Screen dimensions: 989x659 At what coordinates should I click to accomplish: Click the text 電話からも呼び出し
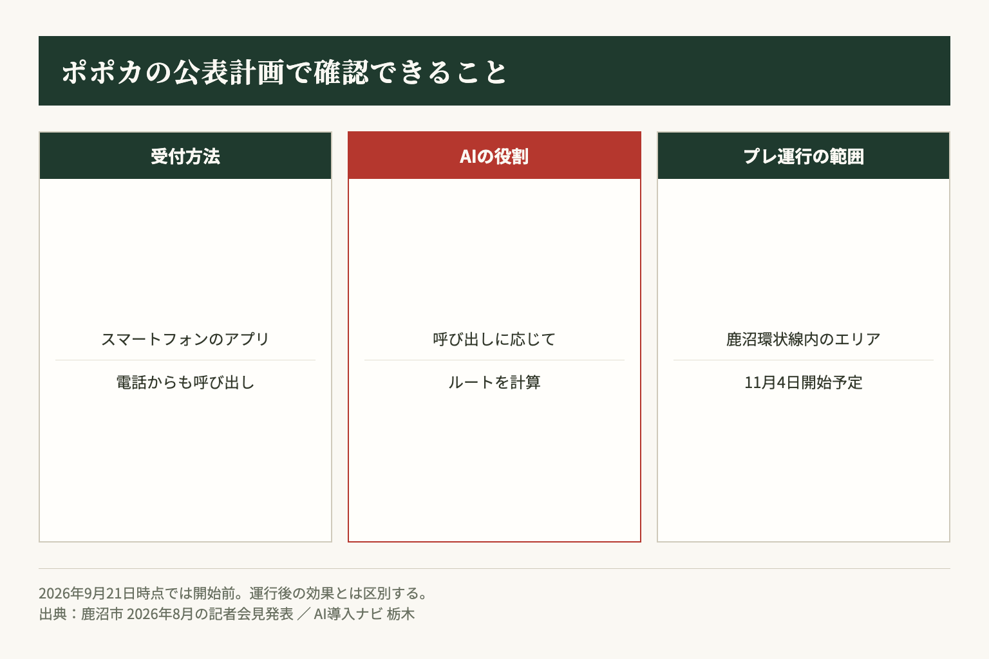[x=185, y=382]
